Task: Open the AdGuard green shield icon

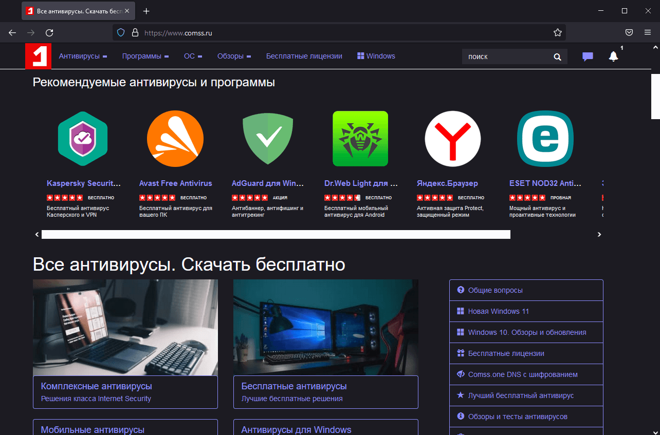Action: click(268, 139)
